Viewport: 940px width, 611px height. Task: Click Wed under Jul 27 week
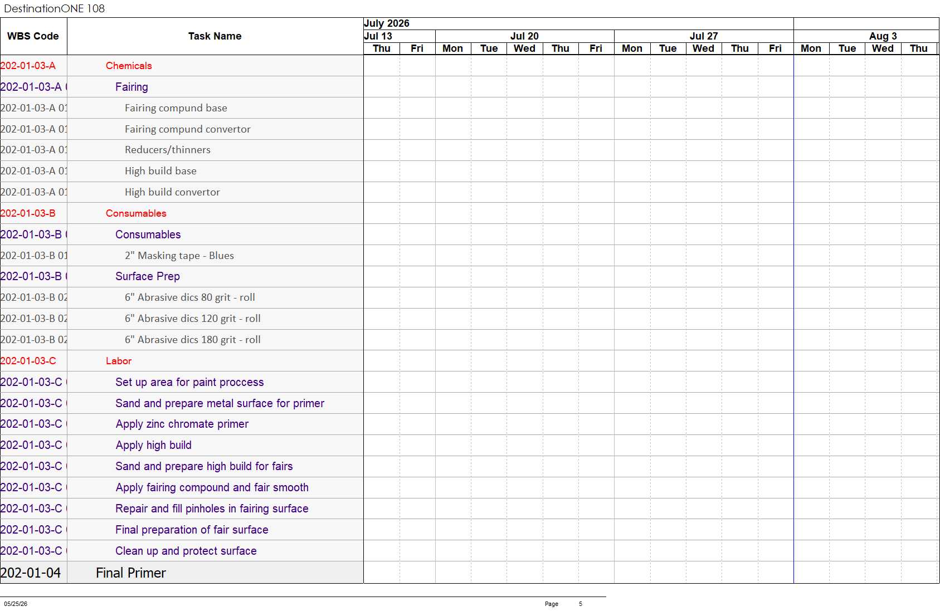pyautogui.click(x=704, y=48)
